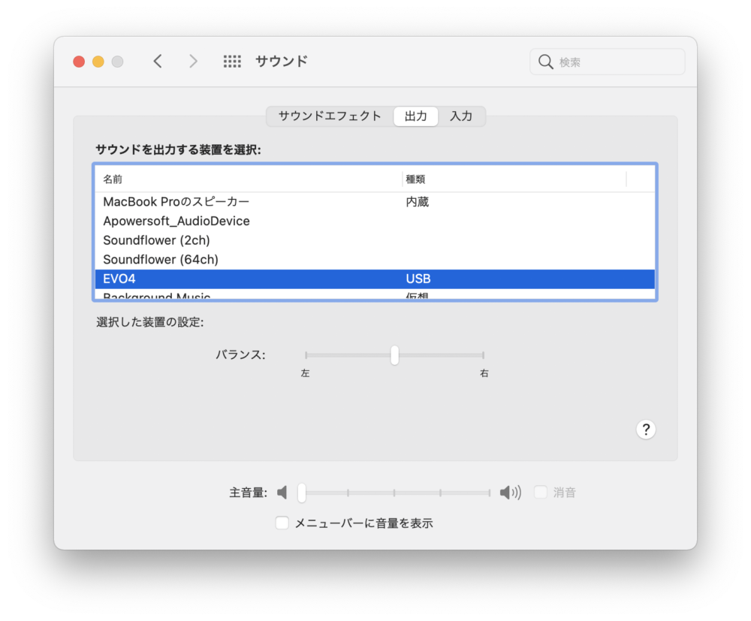This screenshot has height=621, width=751.
Task: Go forward with the right chevron
Action: pyautogui.click(x=193, y=62)
